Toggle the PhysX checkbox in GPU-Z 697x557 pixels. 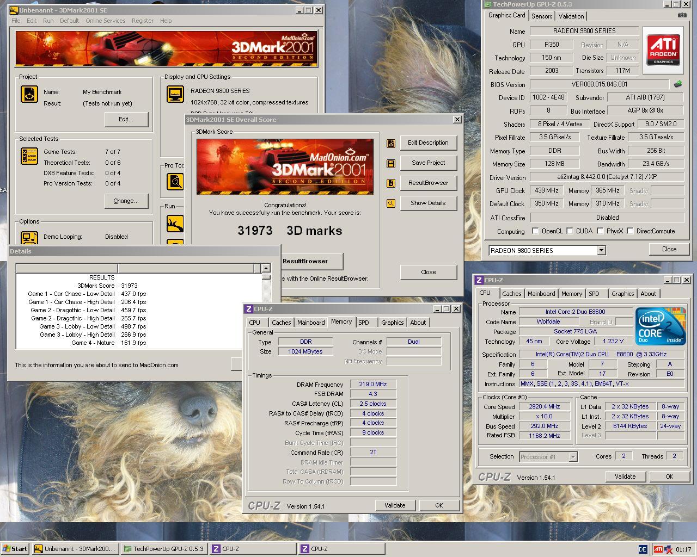(600, 231)
